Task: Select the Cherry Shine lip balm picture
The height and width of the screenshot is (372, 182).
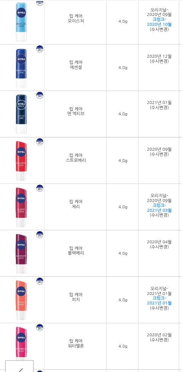Action: pyautogui.click(x=21, y=207)
